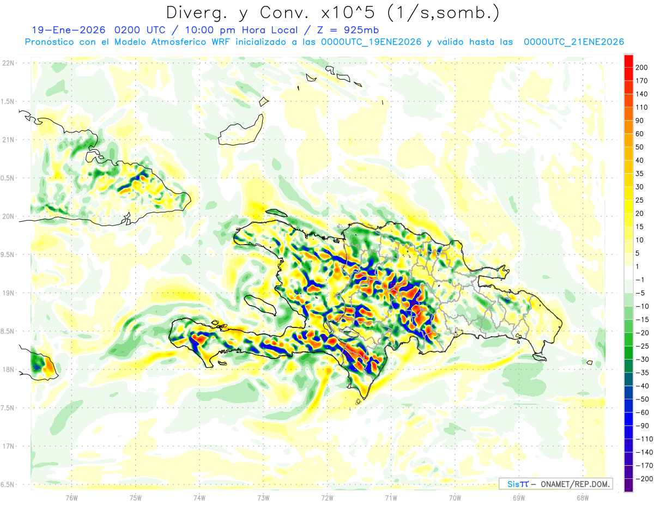654x505 pixels.
Task: Click the '21N' latitude label
Action: pyautogui.click(x=8, y=139)
